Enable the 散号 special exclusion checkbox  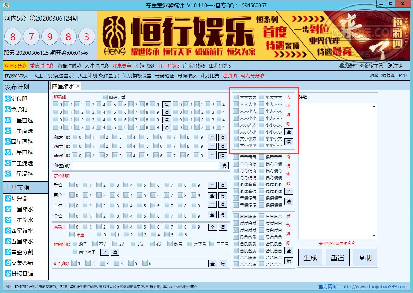(x=170, y=244)
